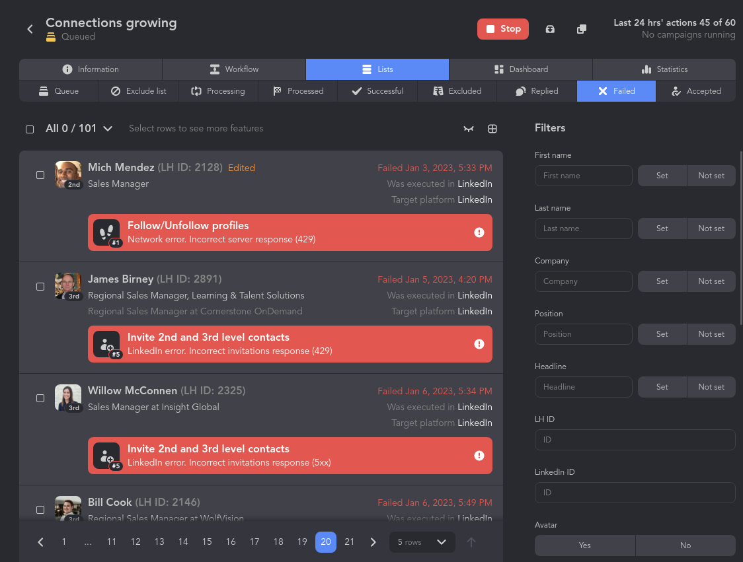Click warning icon on Willow McConnen's invite error
743x562 pixels.
(479, 456)
